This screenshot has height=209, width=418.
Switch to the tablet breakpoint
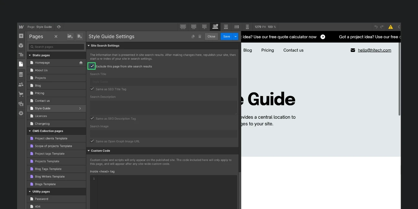(x=226, y=27)
